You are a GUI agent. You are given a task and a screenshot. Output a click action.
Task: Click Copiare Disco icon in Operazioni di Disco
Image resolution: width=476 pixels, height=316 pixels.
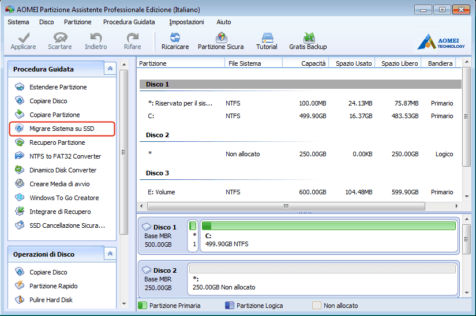20,272
